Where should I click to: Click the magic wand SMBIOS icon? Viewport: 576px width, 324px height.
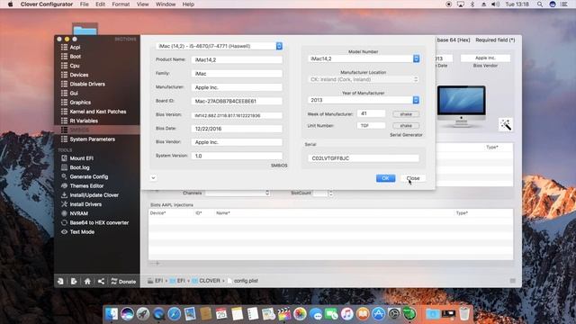[x=506, y=125]
